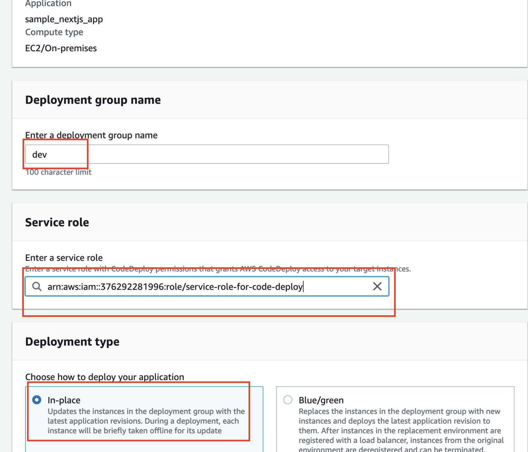528x452 pixels.
Task: Click the Service role section header
Action: click(57, 222)
